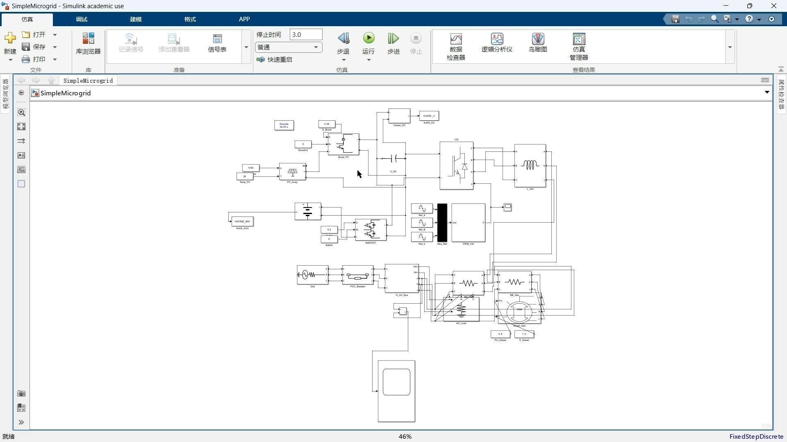Expand the Review Results (查看结果) gallery arrow

tap(730, 47)
